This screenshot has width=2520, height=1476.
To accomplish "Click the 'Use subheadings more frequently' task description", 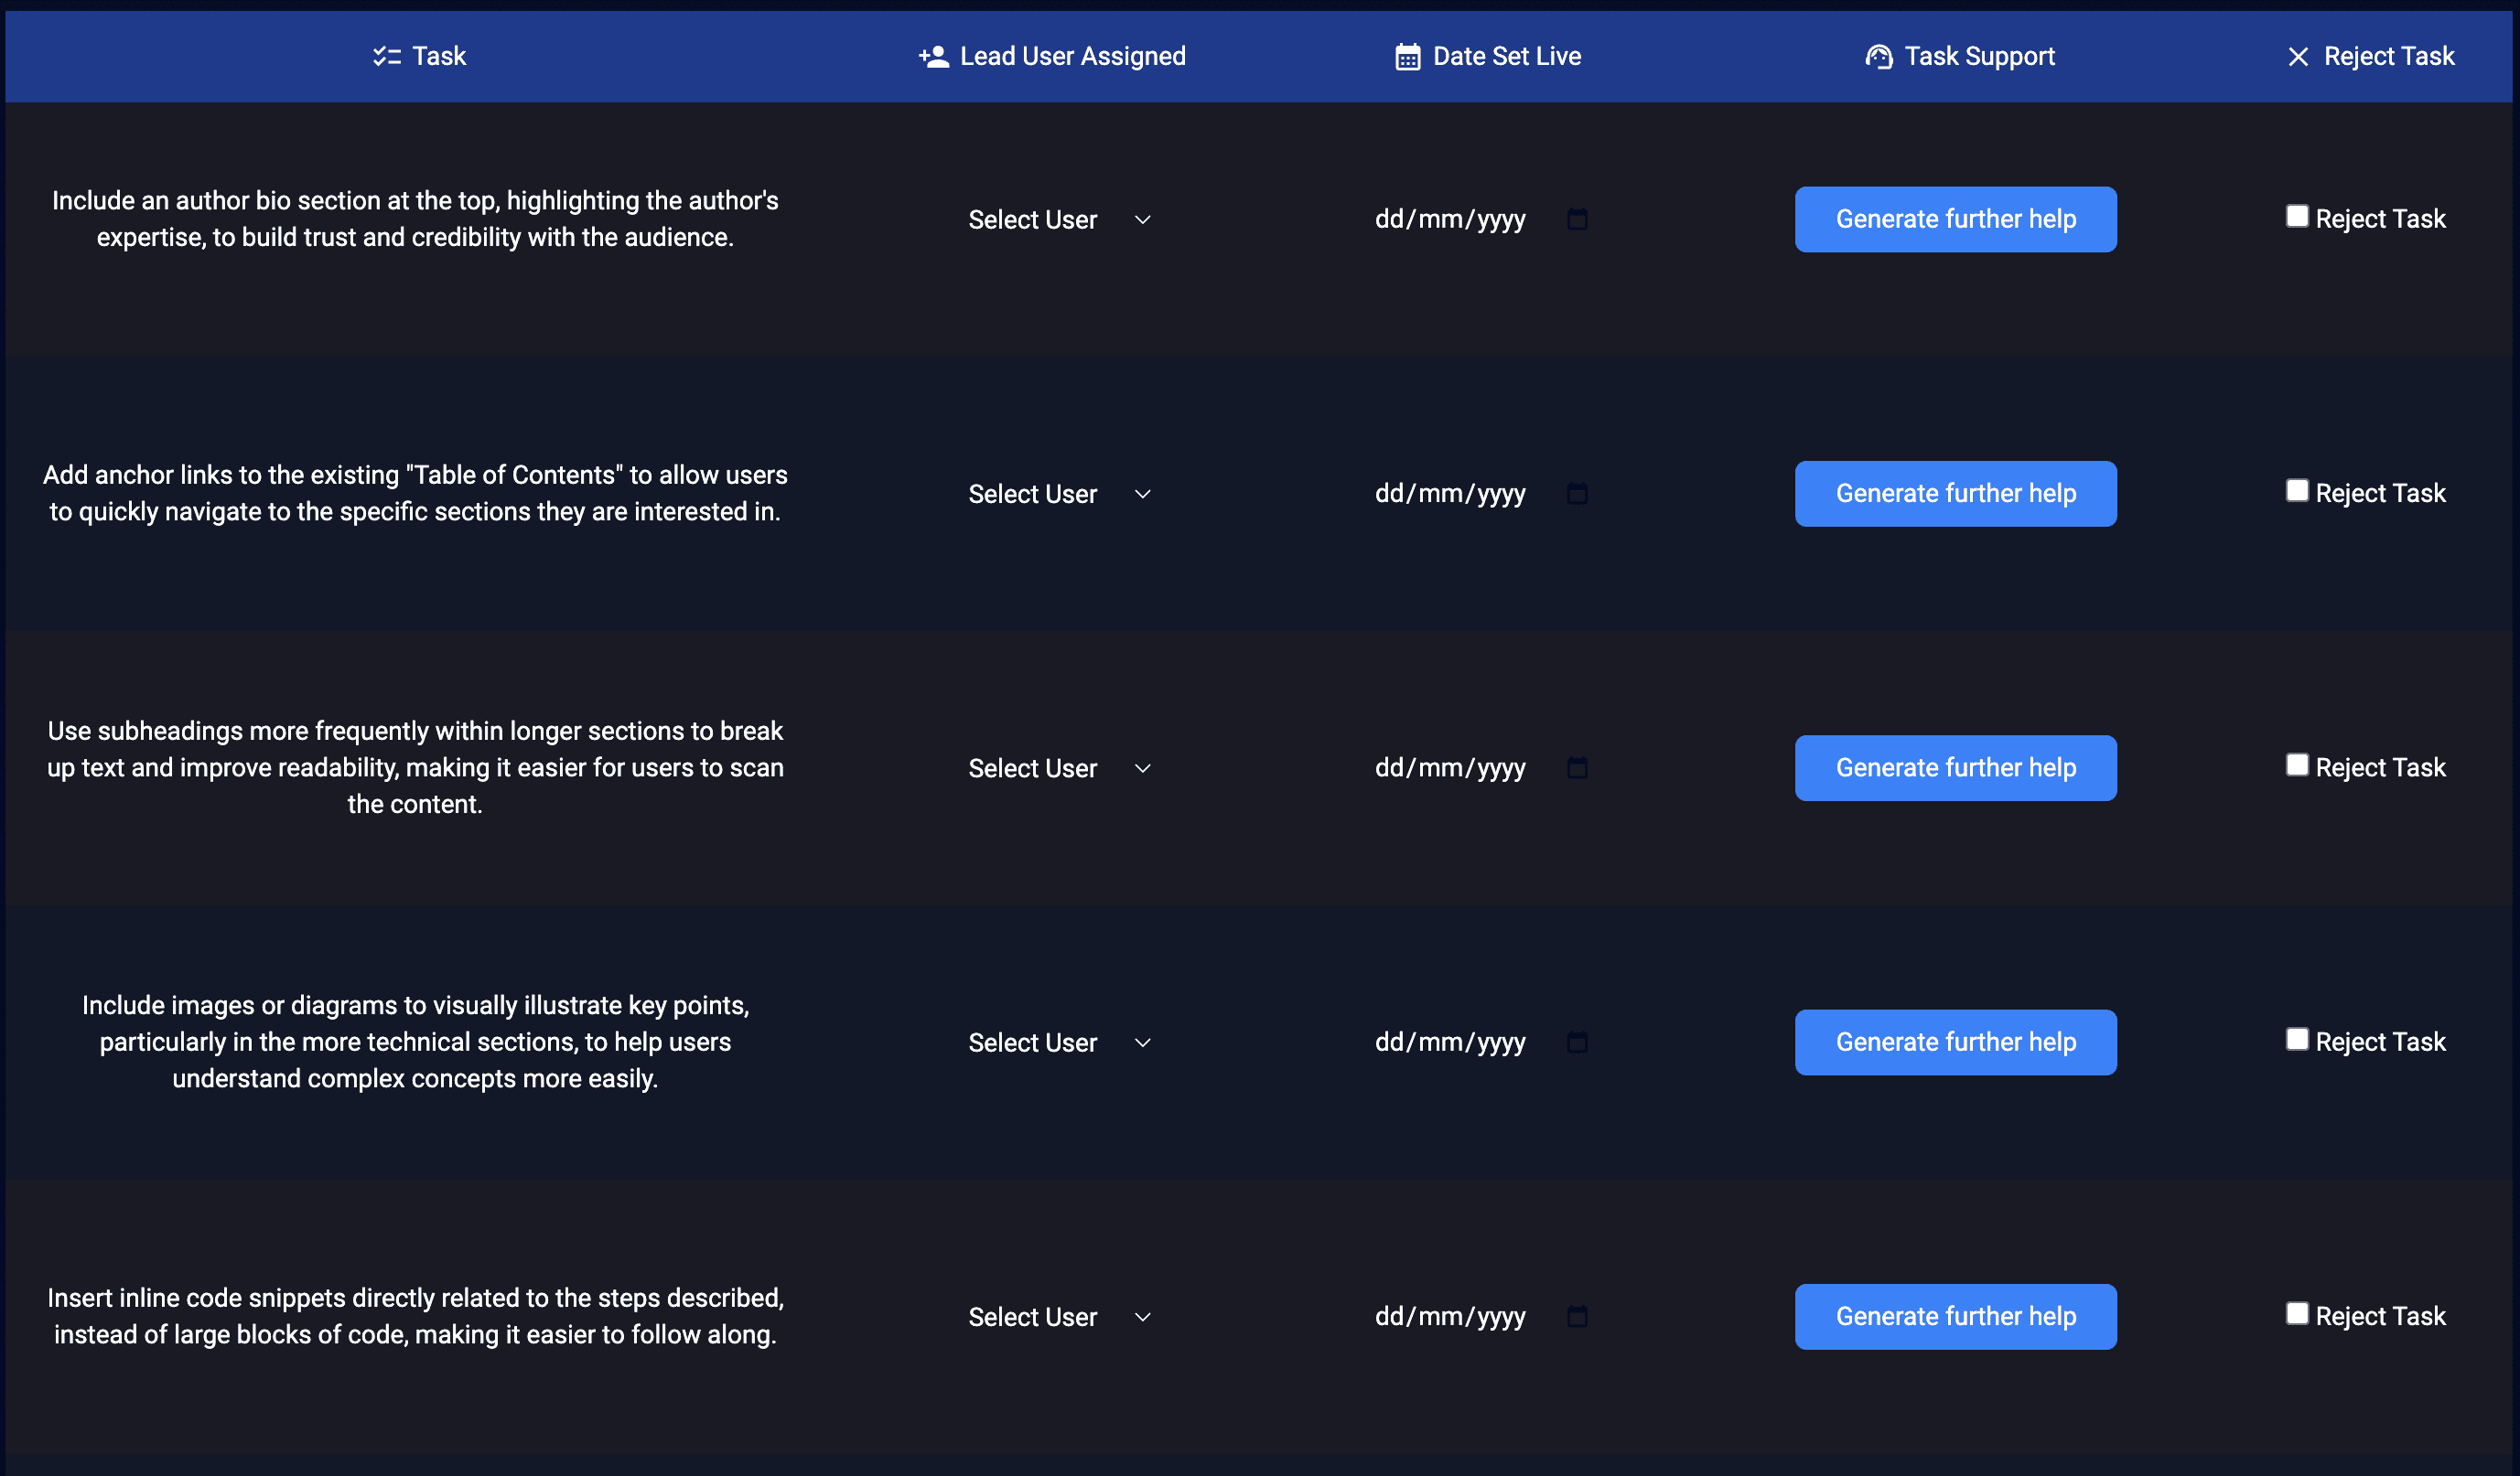I will tap(415, 767).
